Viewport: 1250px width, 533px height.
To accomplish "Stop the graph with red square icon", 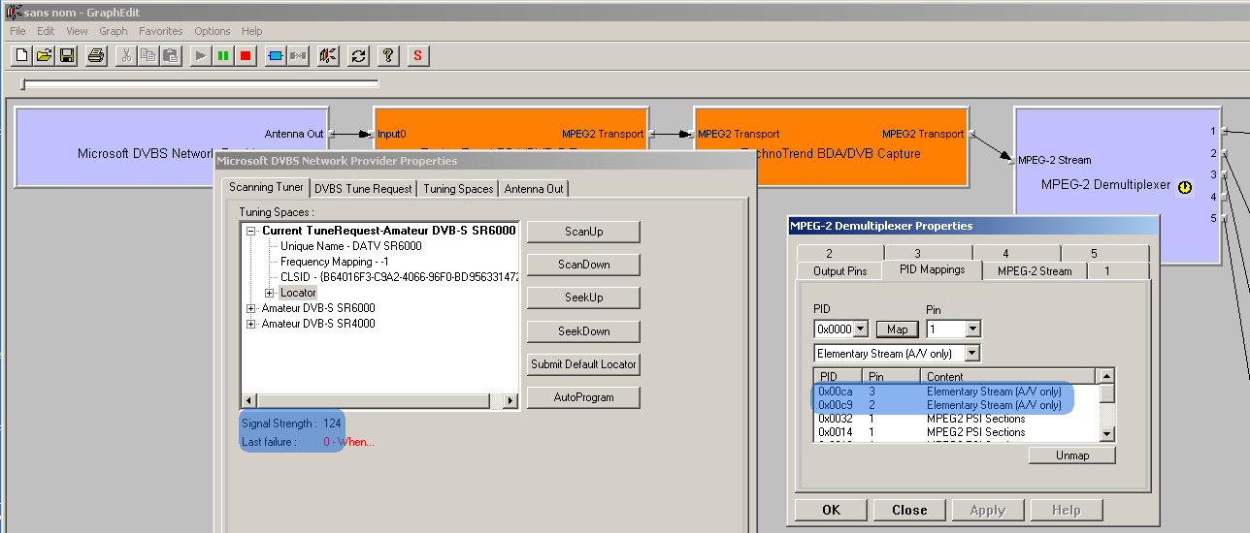I will (x=245, y=55).
